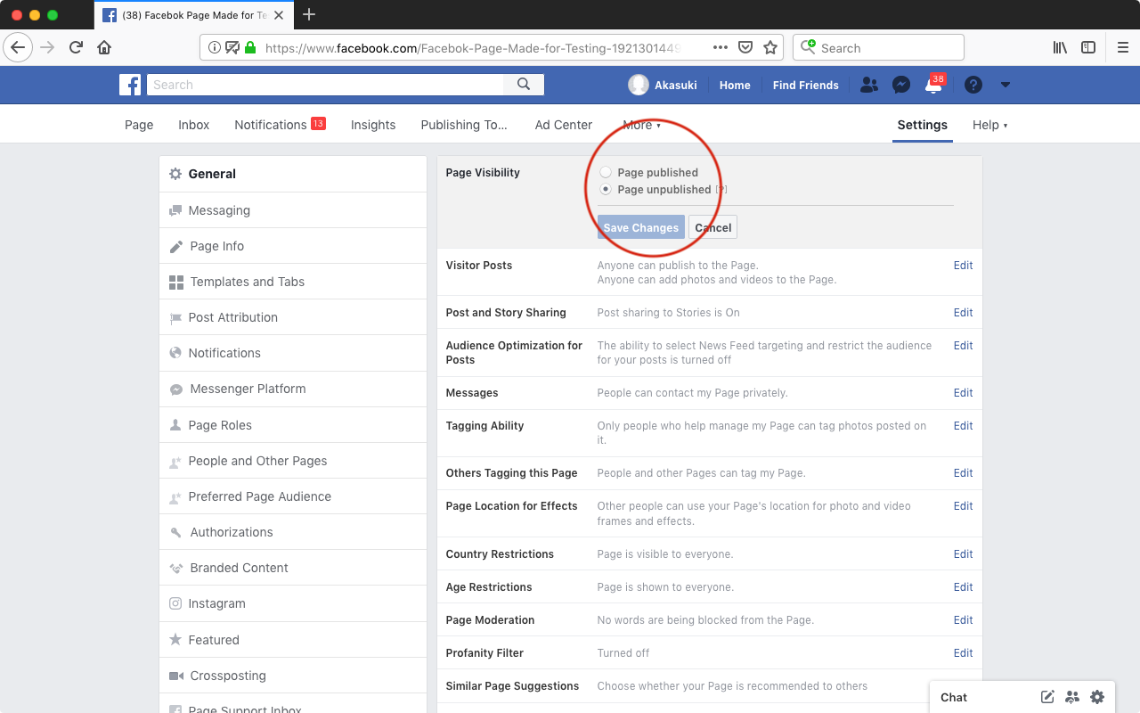Toggle the Firefox sidebar icon
Screen dimensions: 1140x713
tap(1088, 48)
